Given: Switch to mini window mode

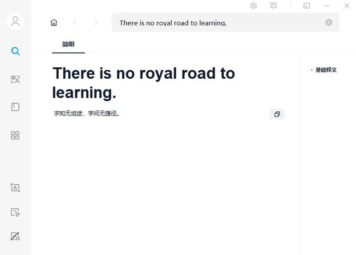Looking at the screenshot, I should [x=307, y=6].
